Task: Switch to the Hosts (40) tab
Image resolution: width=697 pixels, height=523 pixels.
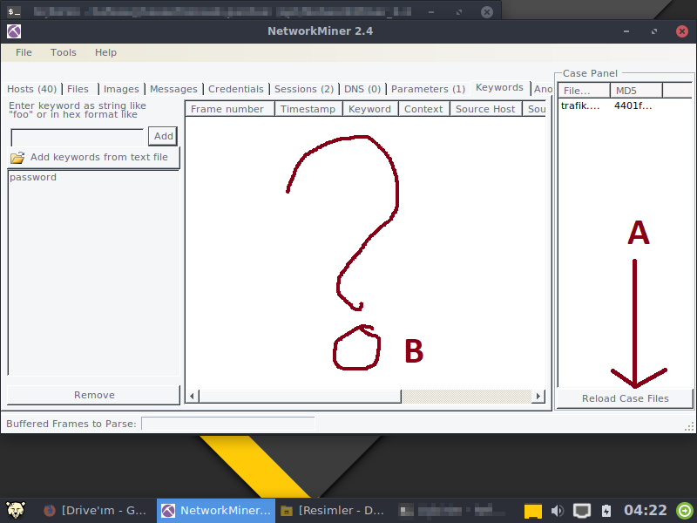Action: [31, 89]
